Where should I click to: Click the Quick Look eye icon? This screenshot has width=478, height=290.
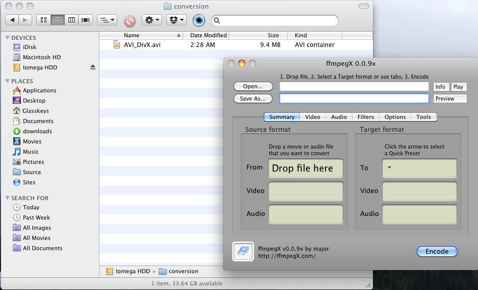coord(199,20)
